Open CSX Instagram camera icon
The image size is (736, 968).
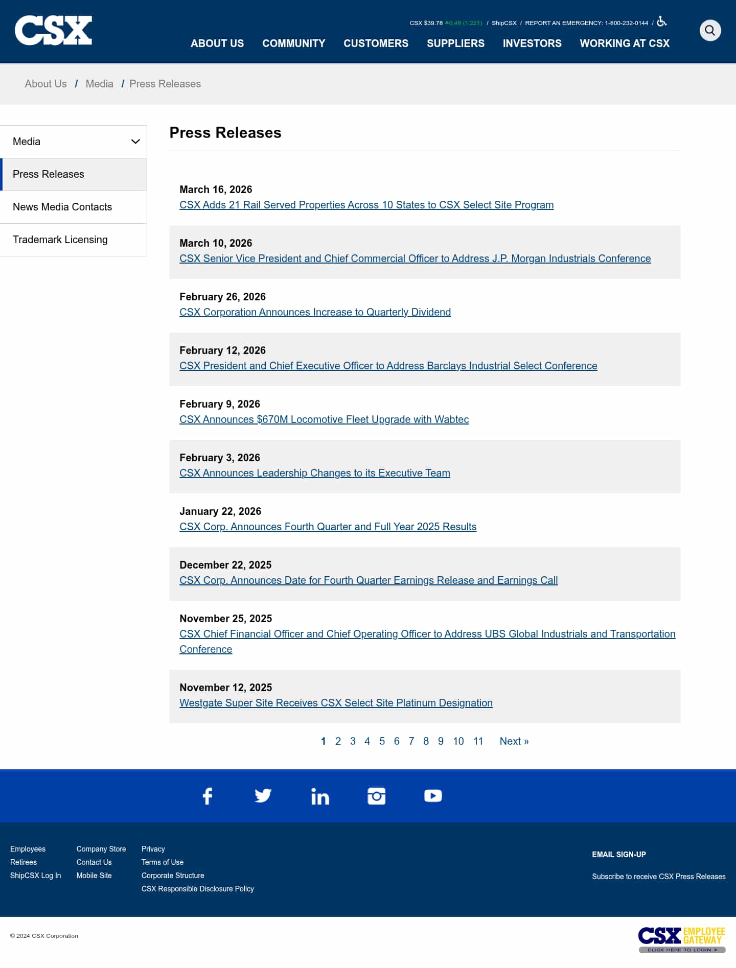click(377, 796)
